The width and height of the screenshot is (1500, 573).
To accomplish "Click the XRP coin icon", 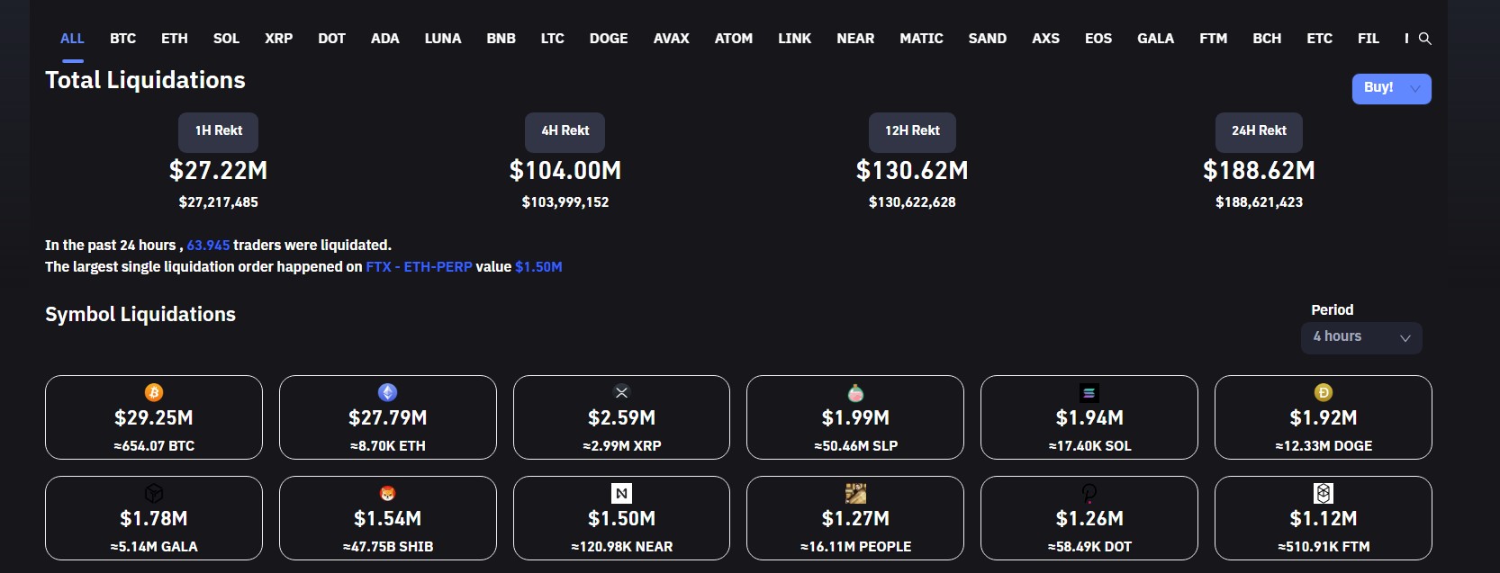I will pos(621,392).
